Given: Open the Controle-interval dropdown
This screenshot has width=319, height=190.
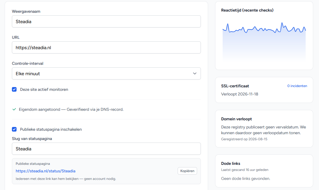Looking at the screenshot, I should coord(106,74).
